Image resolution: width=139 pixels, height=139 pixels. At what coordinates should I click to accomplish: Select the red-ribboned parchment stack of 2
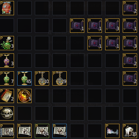pyautogui.click(x=7, y=96)
